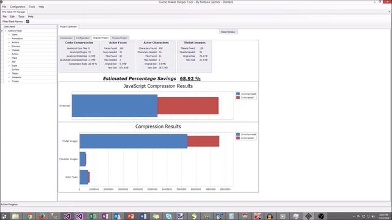Image resolution: width=392 pixels, height=220 pixels.
Task: Click the Action Progress status label
Action: [9, 204]
